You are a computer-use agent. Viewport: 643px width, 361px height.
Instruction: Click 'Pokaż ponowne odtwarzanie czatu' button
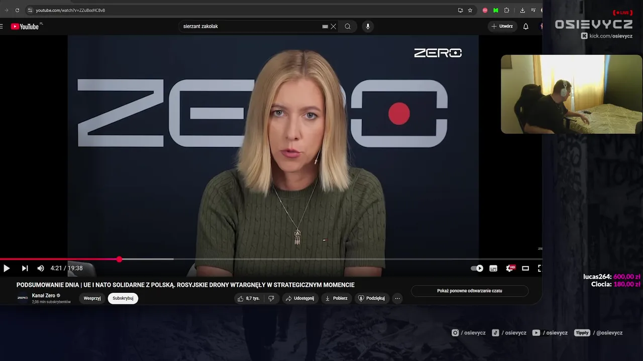470,291
